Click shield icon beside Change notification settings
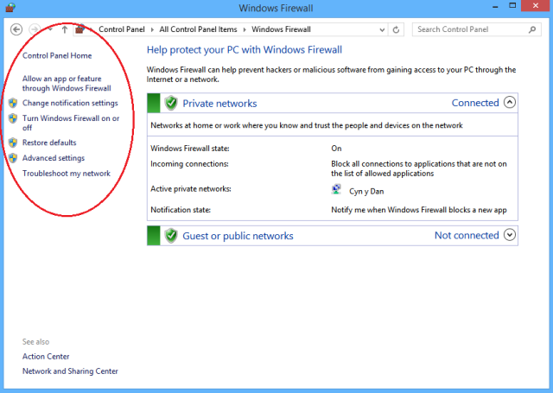This screenshot has width=553, height=393. coord(13,103)
